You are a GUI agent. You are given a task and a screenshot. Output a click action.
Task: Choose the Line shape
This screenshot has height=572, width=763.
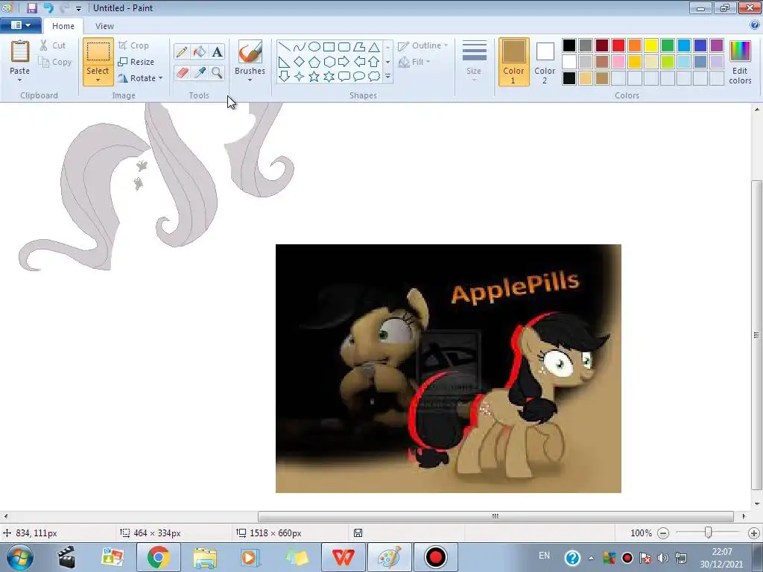(284, 47)
